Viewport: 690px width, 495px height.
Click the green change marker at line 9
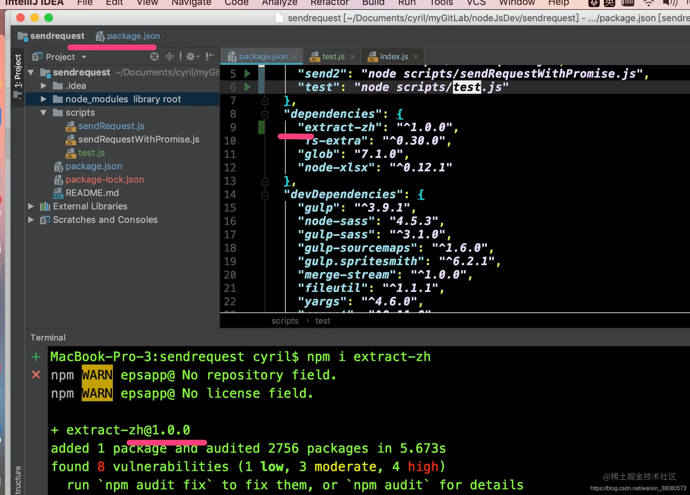(x=261, y=127)
